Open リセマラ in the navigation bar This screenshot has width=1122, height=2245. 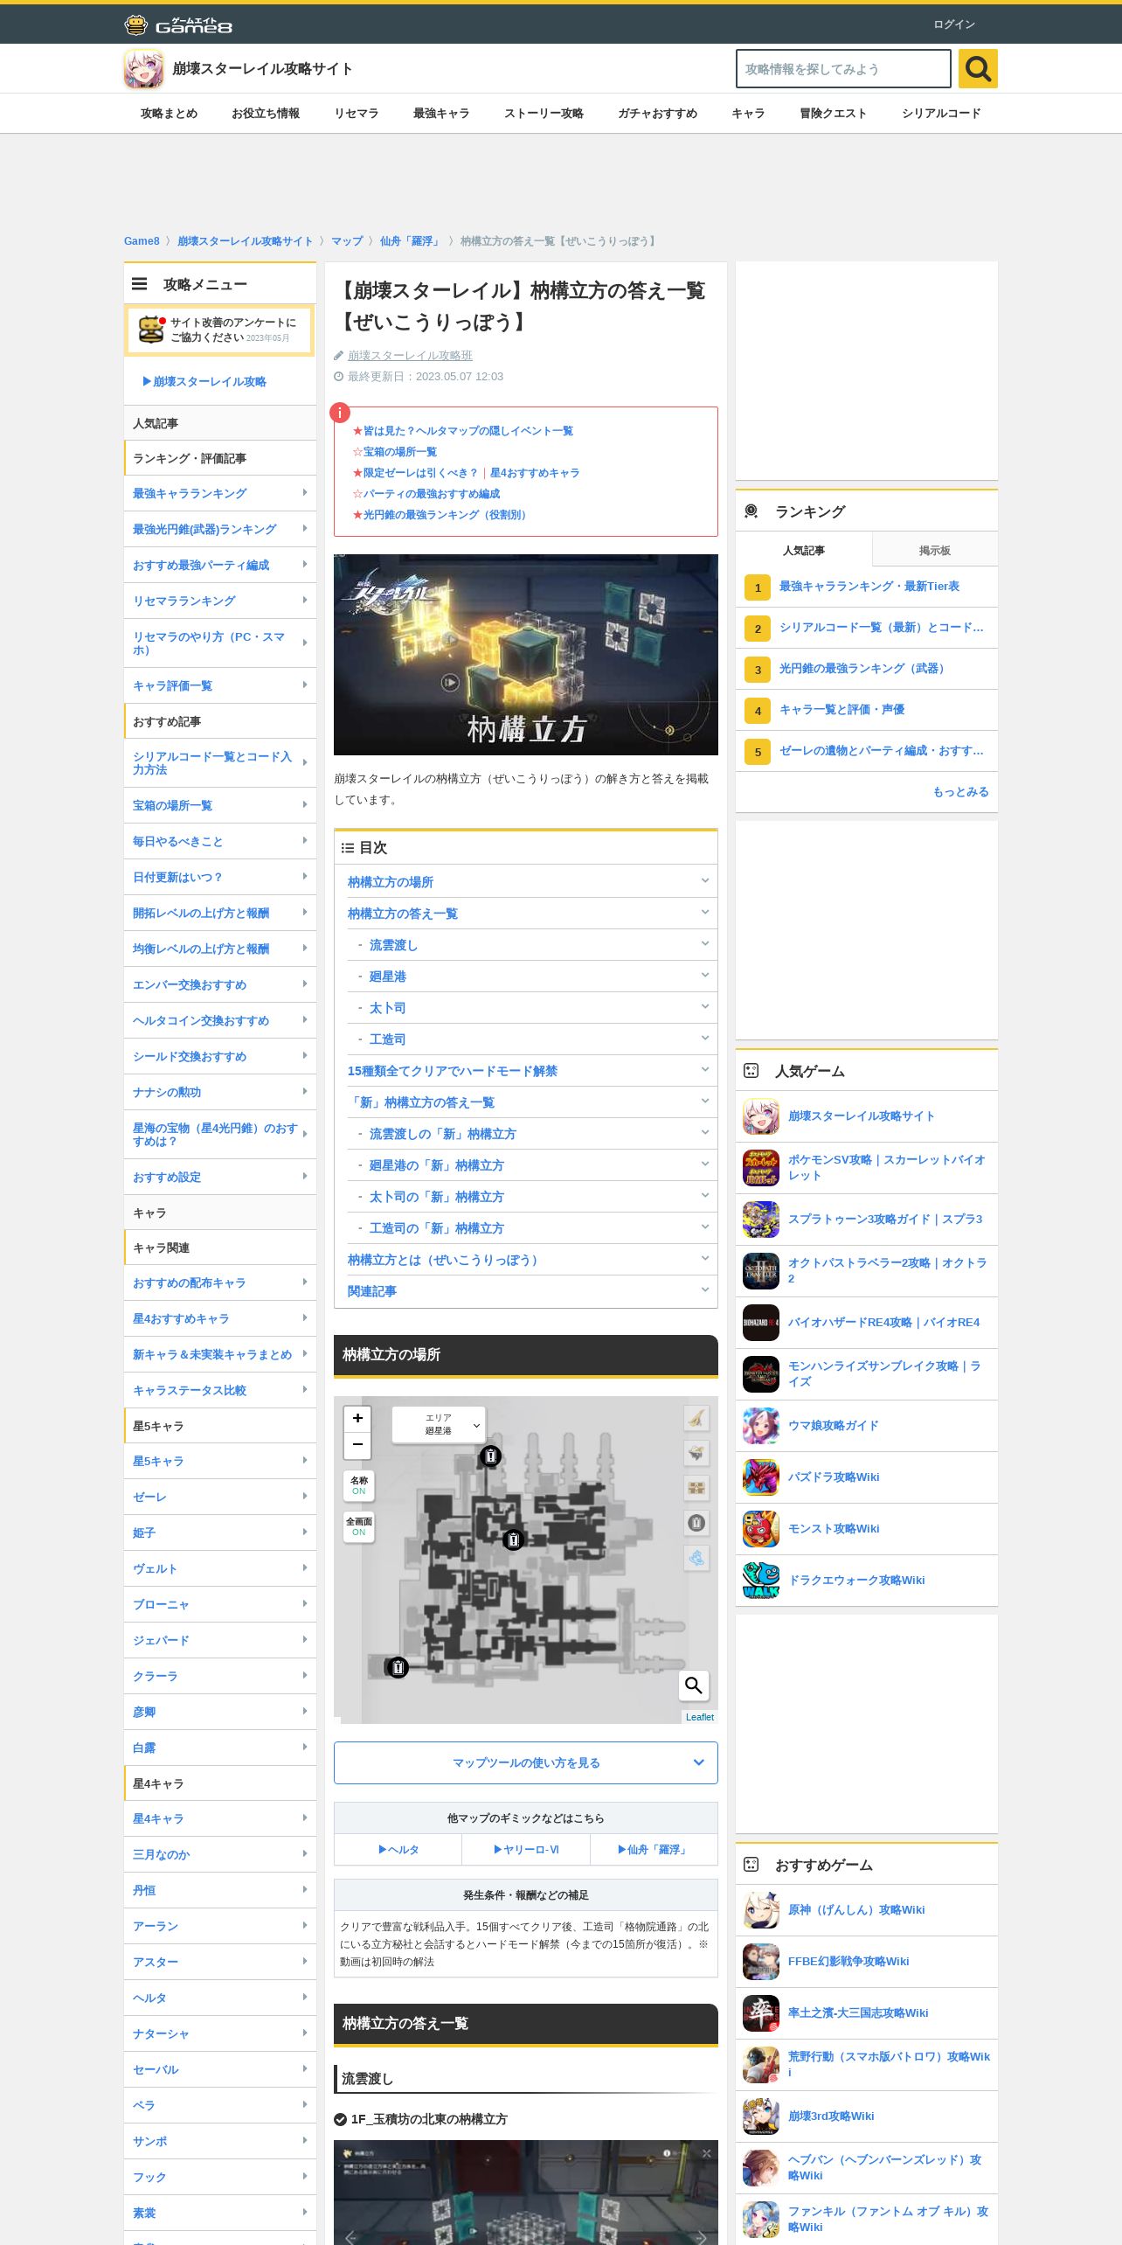(x=357, y=113)
